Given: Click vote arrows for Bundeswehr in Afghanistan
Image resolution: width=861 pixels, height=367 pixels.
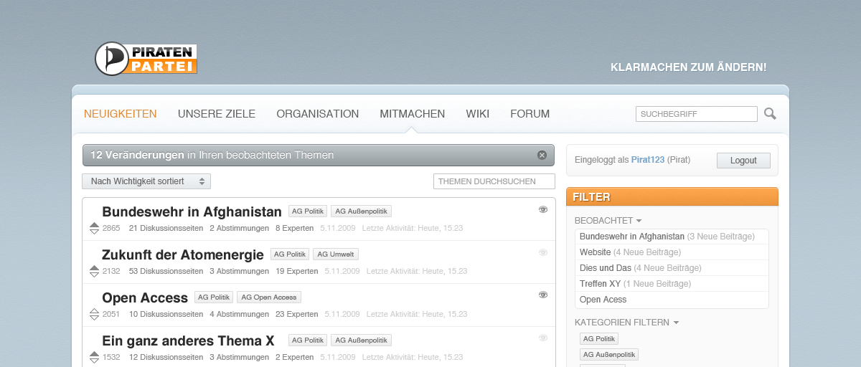Looking at the screenshot, I should [94, 229].
